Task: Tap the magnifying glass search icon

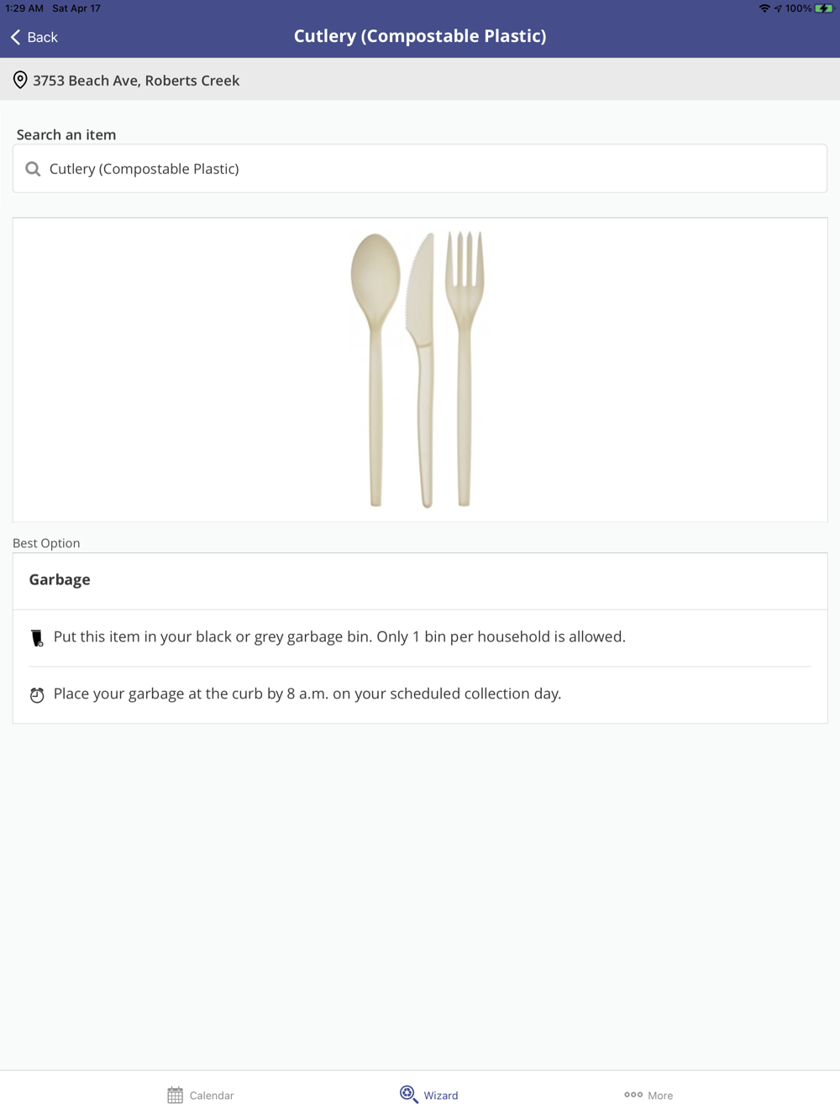Action: pyautogui.click(x=33, y=169)
